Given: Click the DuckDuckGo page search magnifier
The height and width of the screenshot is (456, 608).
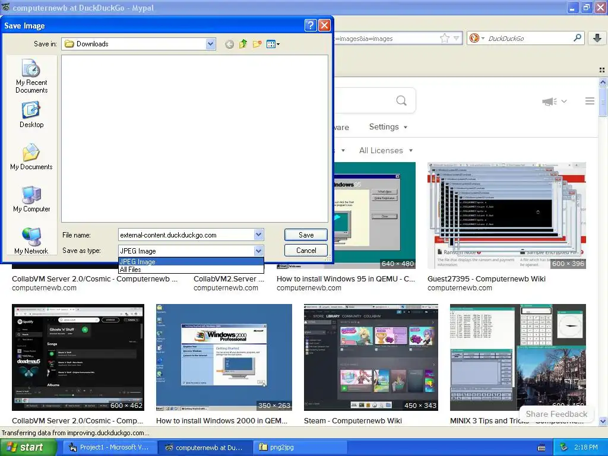Looking at the screenshot, I should 401,101.
